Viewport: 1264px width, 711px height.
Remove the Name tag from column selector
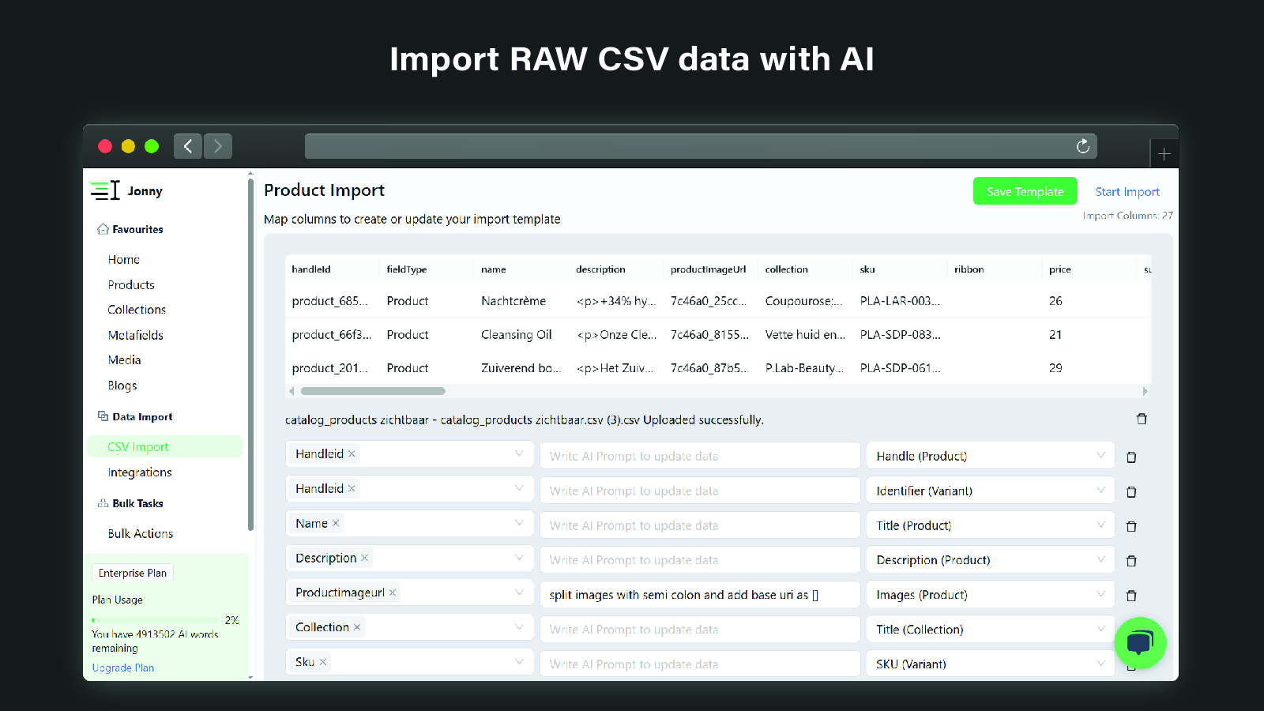(336, 523)
